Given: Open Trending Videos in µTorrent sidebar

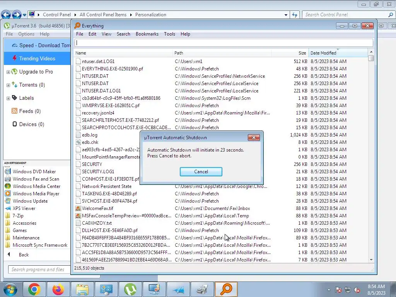Looking at the screenshot, I should pyautogui.click(x=37, y=59).
